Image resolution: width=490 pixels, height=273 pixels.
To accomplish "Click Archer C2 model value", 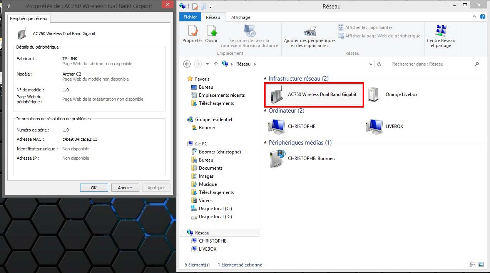I will point(72,74).
